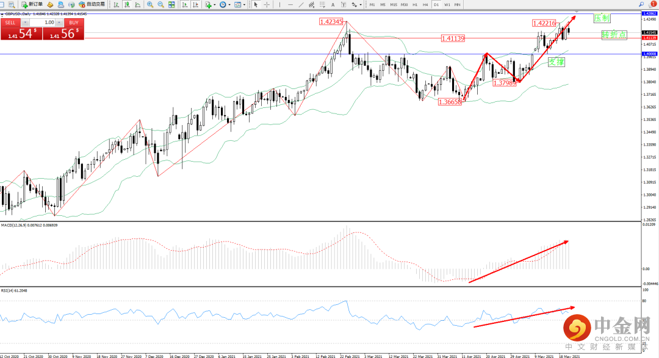Switch to M5 timeframe

click(x=383, y=5)
